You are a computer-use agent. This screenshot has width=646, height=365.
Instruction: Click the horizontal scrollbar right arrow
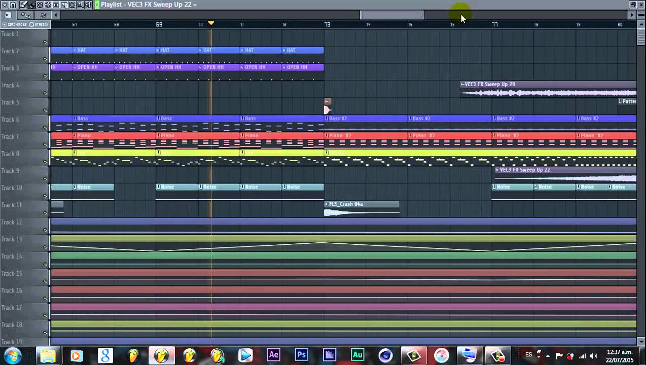[x=632, y=15]
